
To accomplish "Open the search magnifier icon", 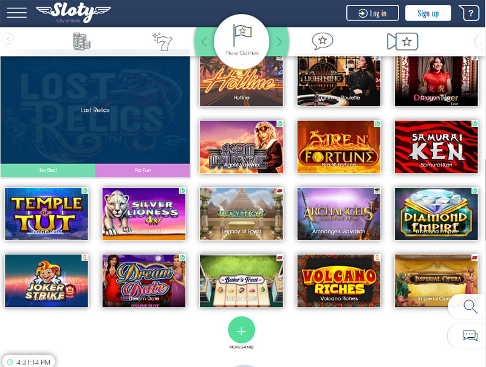I will point(470,307).
